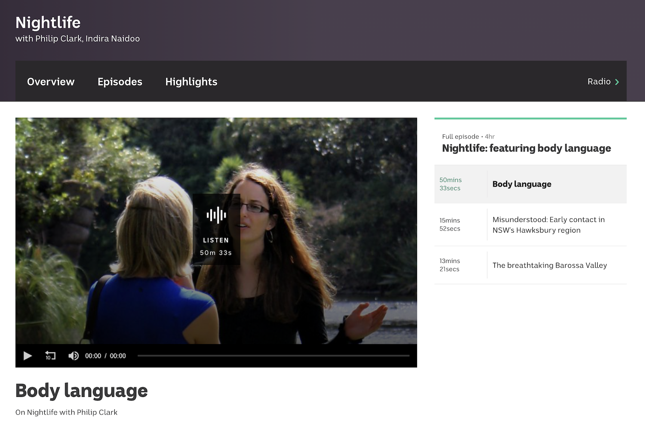
Task: Open the Nightlife show title link
Action: [48, 22]
